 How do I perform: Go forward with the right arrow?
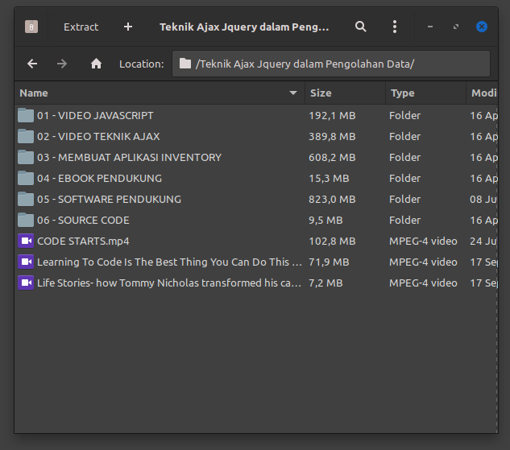coord(62,64)
